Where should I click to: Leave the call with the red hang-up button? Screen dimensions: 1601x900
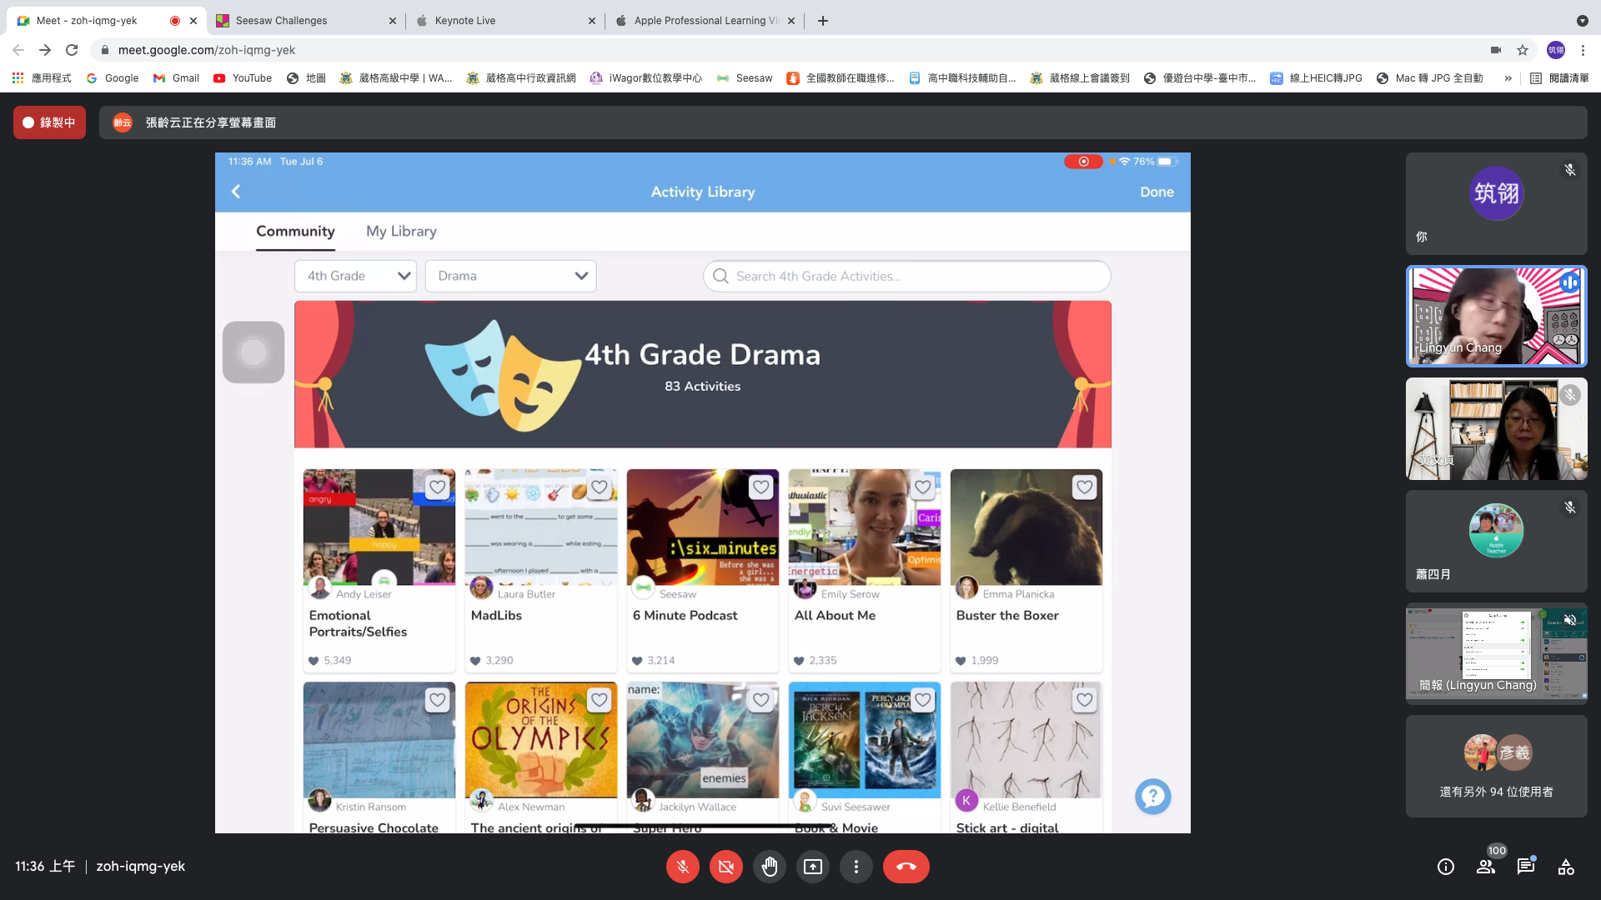[906, 867]
